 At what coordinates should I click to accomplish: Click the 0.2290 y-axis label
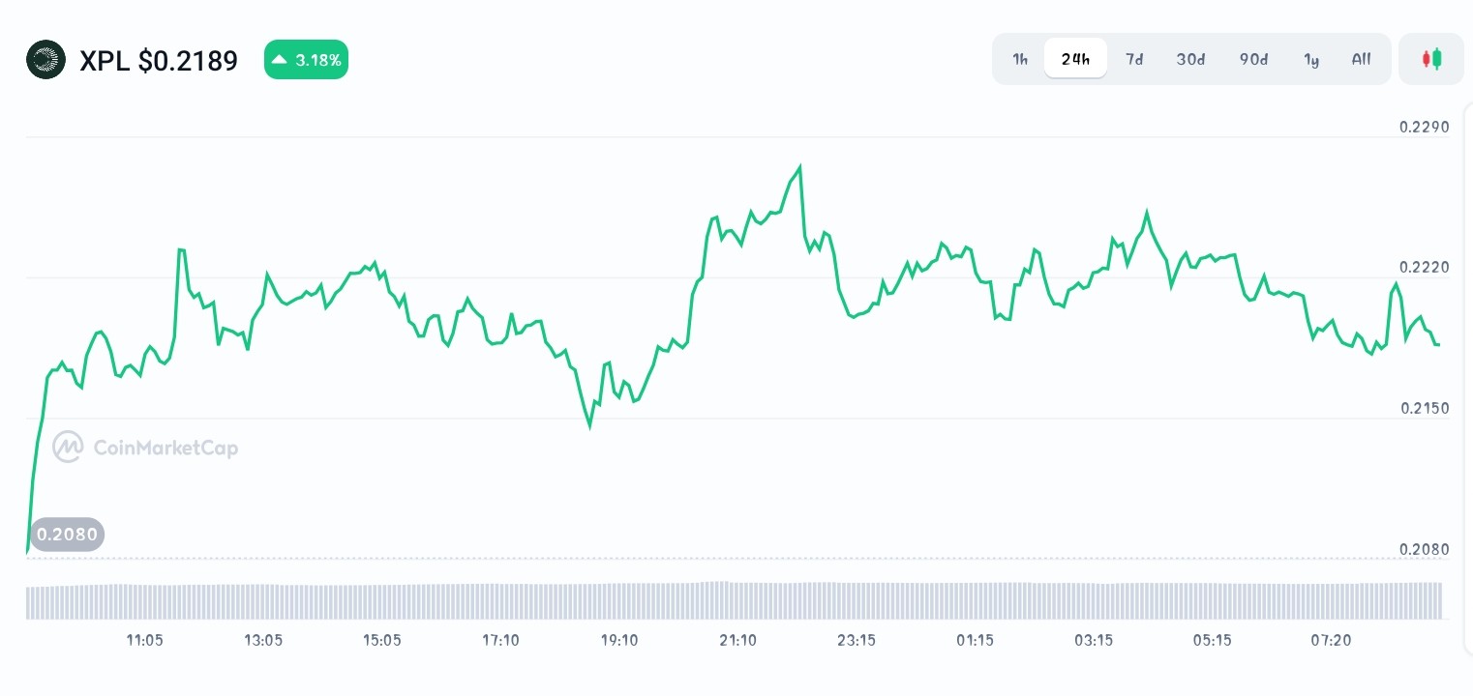point(1425,128)
